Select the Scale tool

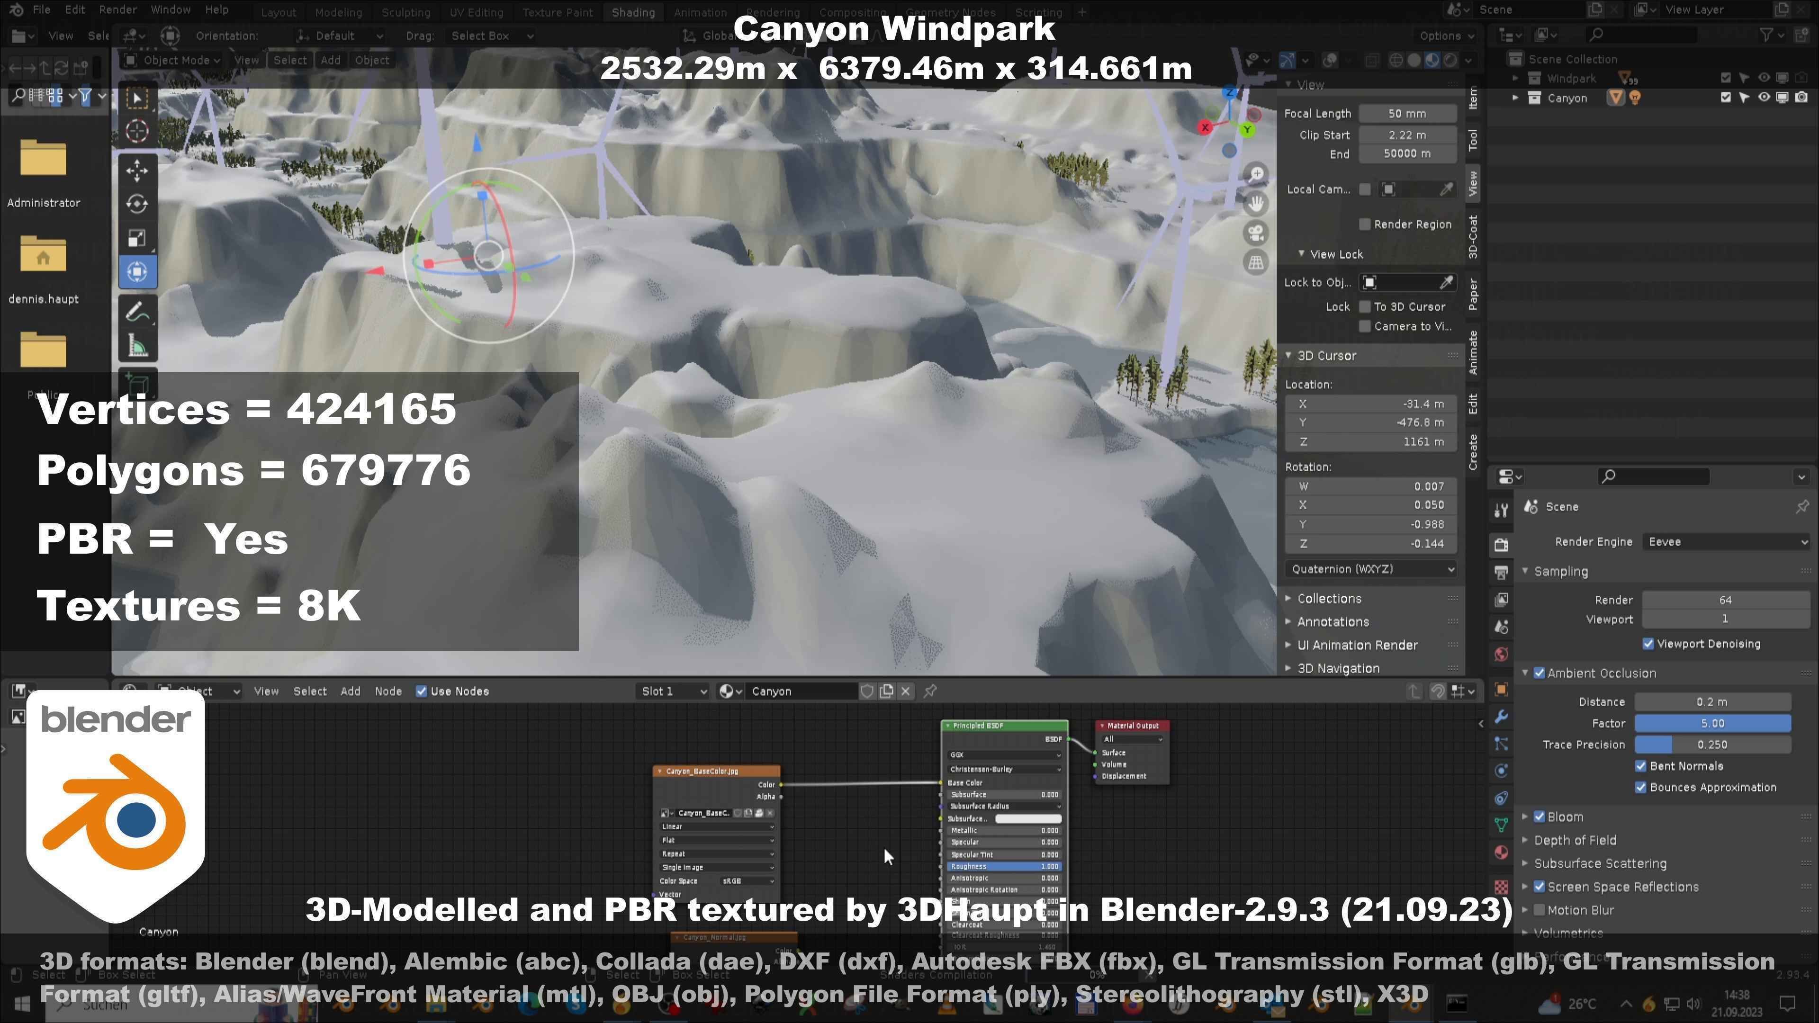(137, 238)
